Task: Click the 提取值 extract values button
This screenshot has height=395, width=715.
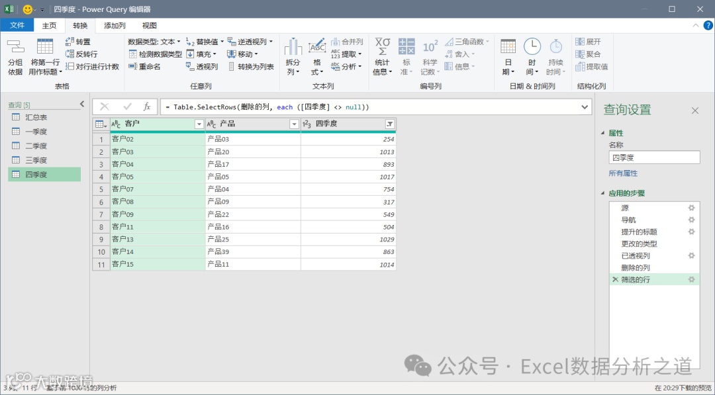Action: 591,67
